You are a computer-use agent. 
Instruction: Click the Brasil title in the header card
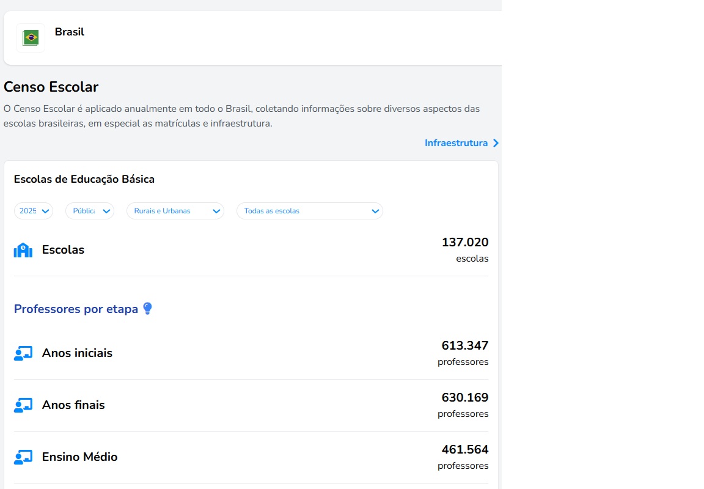click(70, 32)
